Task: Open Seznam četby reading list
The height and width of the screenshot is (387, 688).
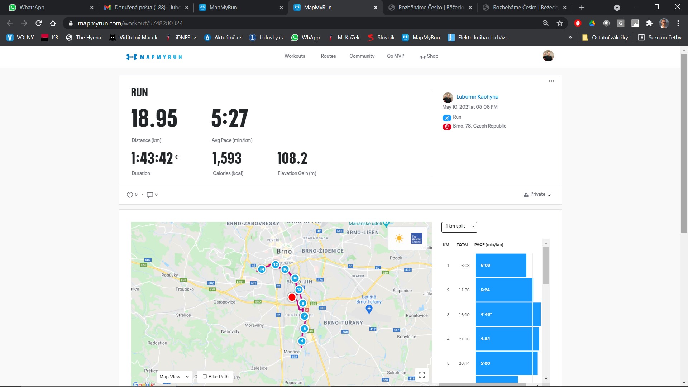Action: tap(660, 38)
